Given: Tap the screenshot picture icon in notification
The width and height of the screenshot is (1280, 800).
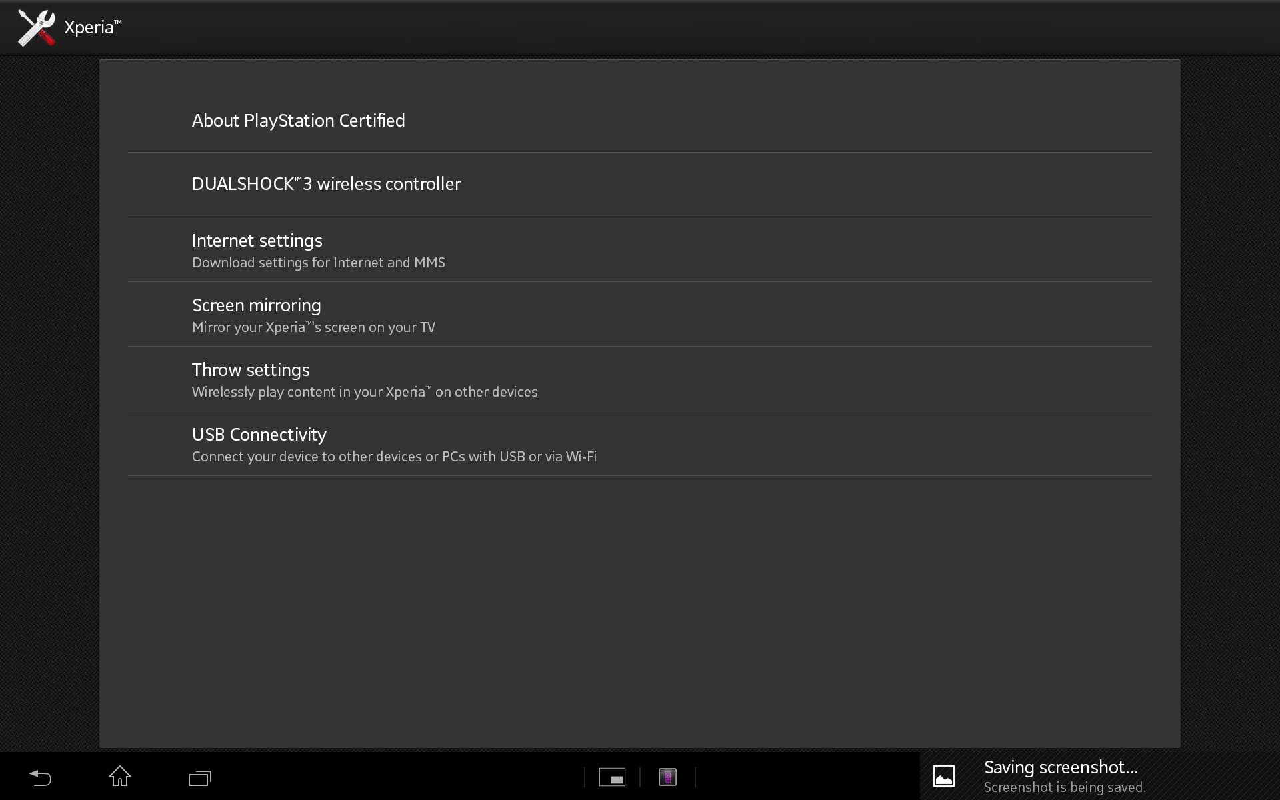Looking at the screenshot, I should tap(944, 777).
